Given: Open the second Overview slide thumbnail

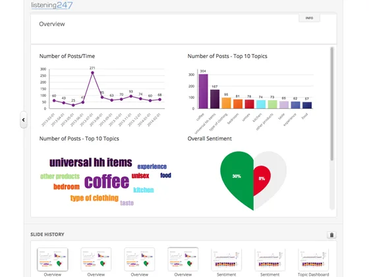Looking at the screenshot, I should pyautogui.click(x=96, y=259).
